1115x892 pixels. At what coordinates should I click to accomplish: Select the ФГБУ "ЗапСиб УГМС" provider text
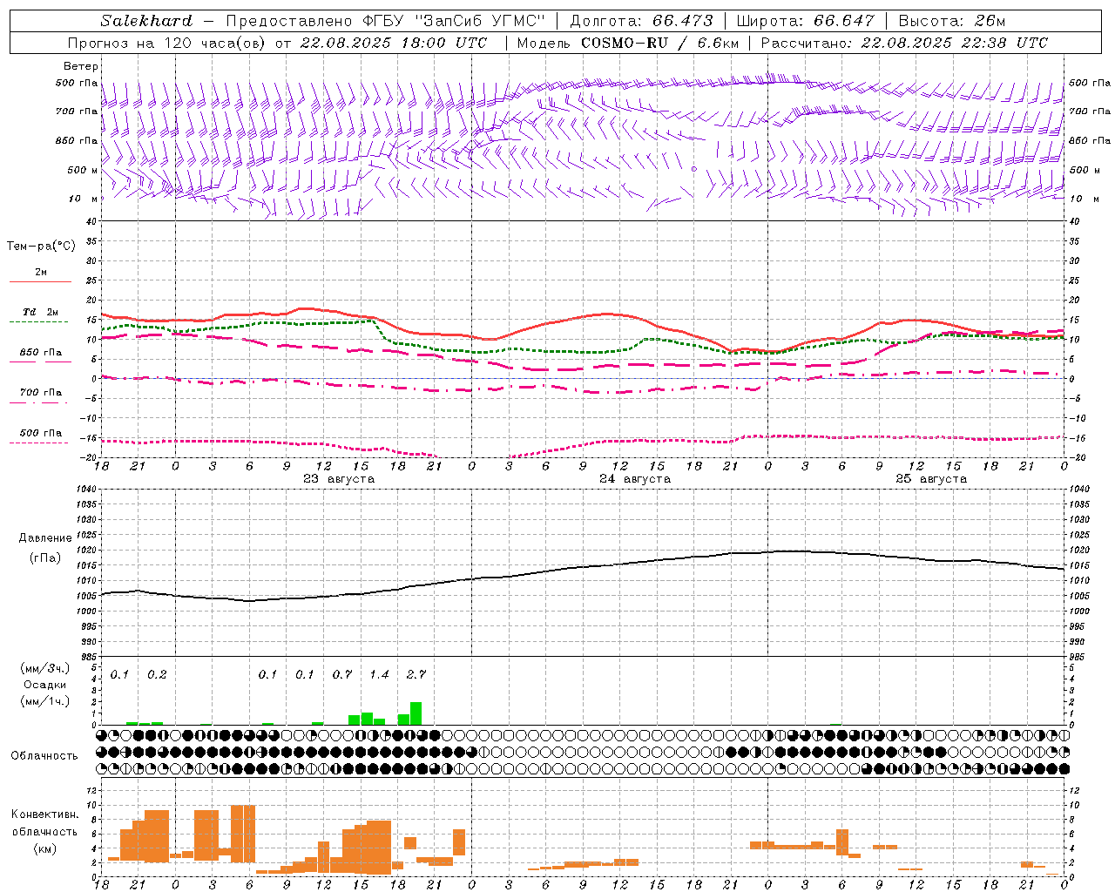tap(453, 21)
